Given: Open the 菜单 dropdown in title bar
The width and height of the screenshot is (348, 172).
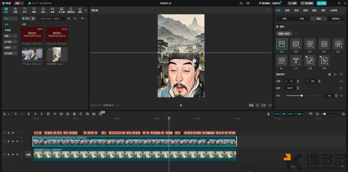Looking at the screenshot, I should [19, 3].
